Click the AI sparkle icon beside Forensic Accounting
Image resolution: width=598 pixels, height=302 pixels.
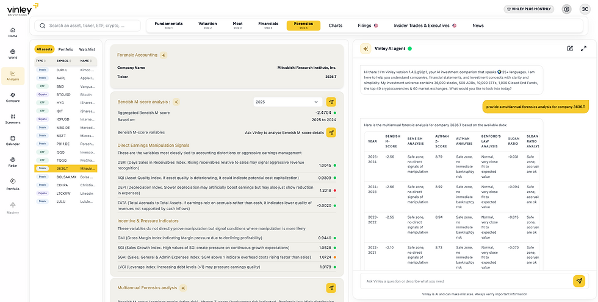tap(164, 55)
